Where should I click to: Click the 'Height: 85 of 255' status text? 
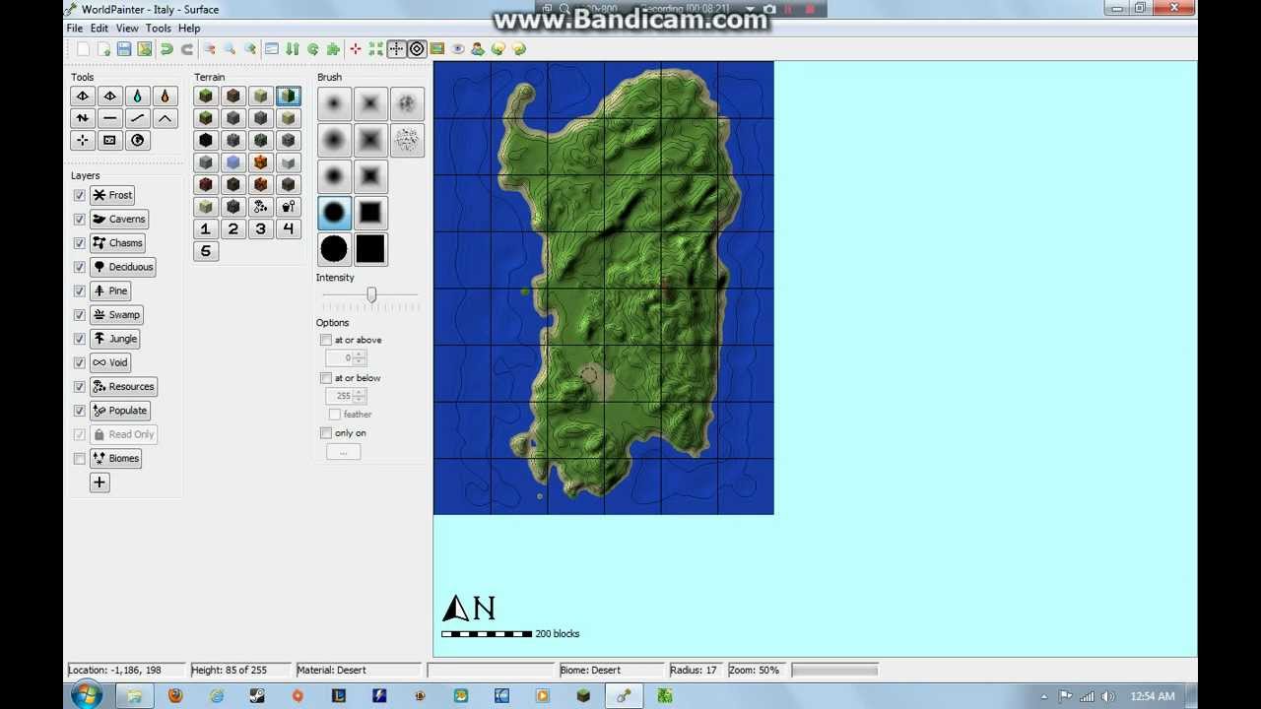point(240,670)
